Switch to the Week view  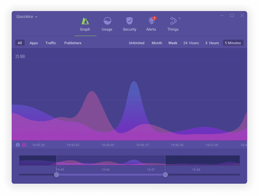click(173, 43)
